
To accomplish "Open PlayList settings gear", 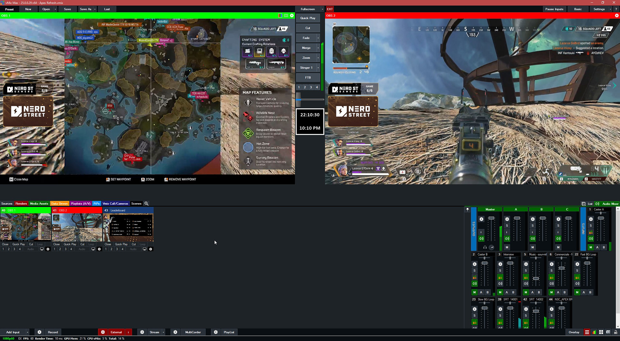I will (216, 332).
